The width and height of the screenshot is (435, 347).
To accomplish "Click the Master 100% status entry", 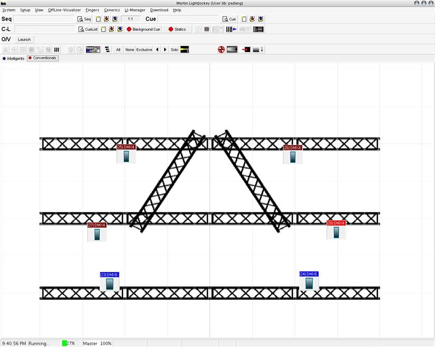I will coord(97,343).
